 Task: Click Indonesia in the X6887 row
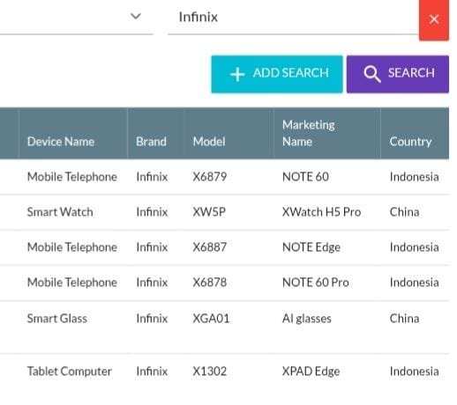tap(414, 247)
